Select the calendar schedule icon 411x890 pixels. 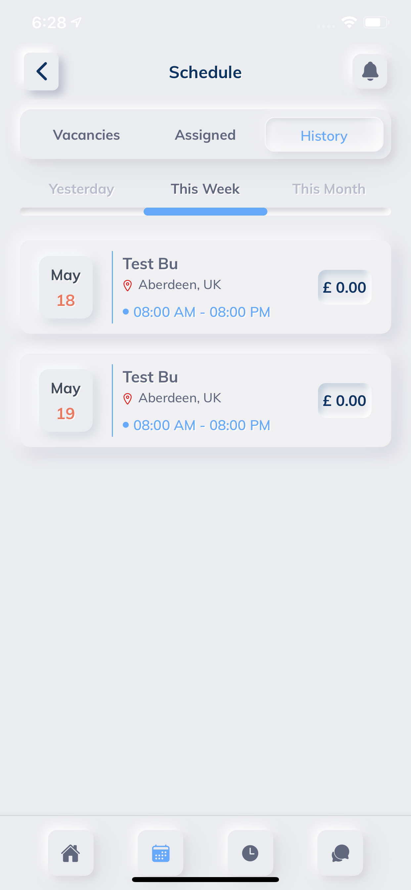coord(160,853)
